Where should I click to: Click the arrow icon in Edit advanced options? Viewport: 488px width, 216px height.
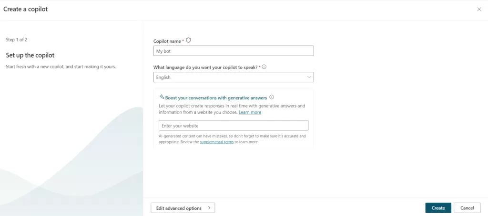point(209,208)
